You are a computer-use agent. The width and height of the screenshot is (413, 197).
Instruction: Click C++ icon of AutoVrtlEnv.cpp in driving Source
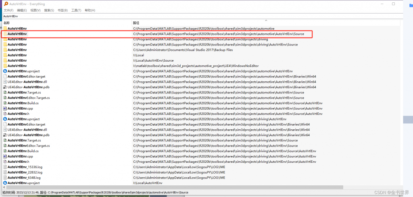coord(5,156)
